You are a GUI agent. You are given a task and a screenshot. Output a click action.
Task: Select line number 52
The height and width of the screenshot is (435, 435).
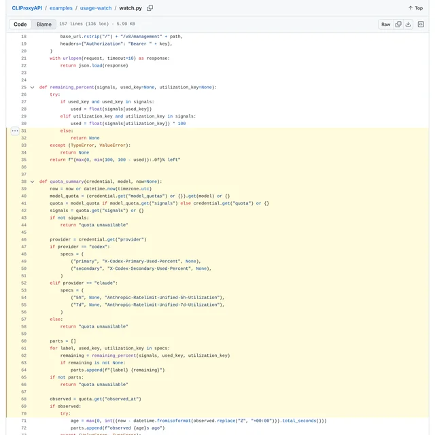pos(24,283)
